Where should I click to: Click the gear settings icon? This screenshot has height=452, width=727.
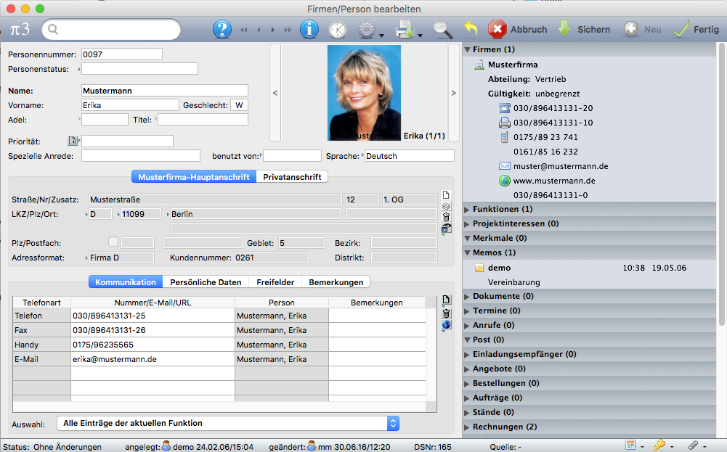[x=366, y=30]
